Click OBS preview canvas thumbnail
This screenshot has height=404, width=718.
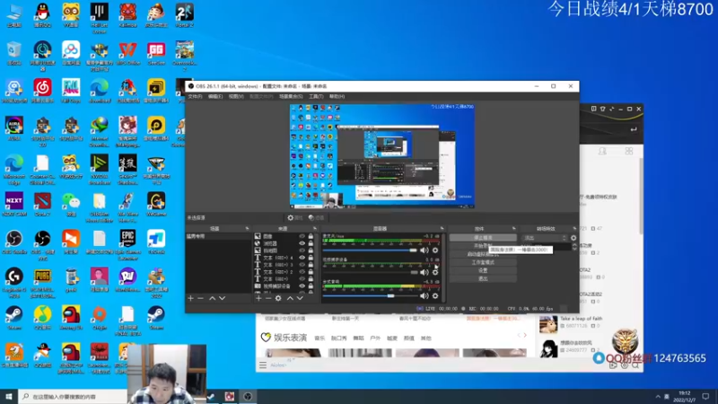(x=382, y=156)
